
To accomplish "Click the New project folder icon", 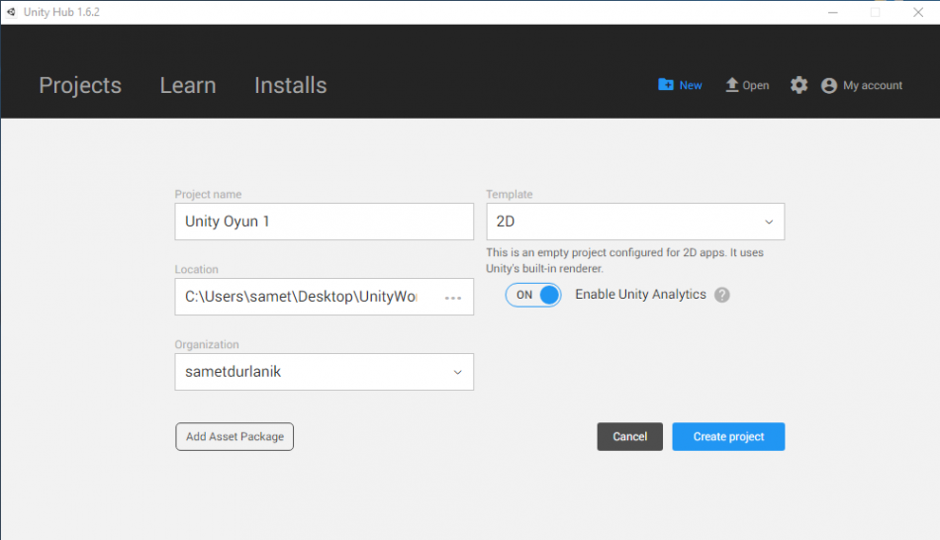I will (666, 84).
